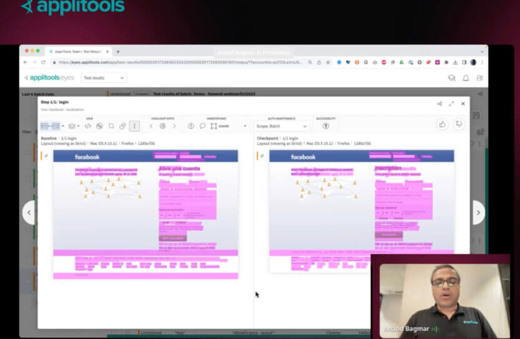Toggle the highlight diffs target icon
This screenshot has height=339, width=520.
pos(163,126)
